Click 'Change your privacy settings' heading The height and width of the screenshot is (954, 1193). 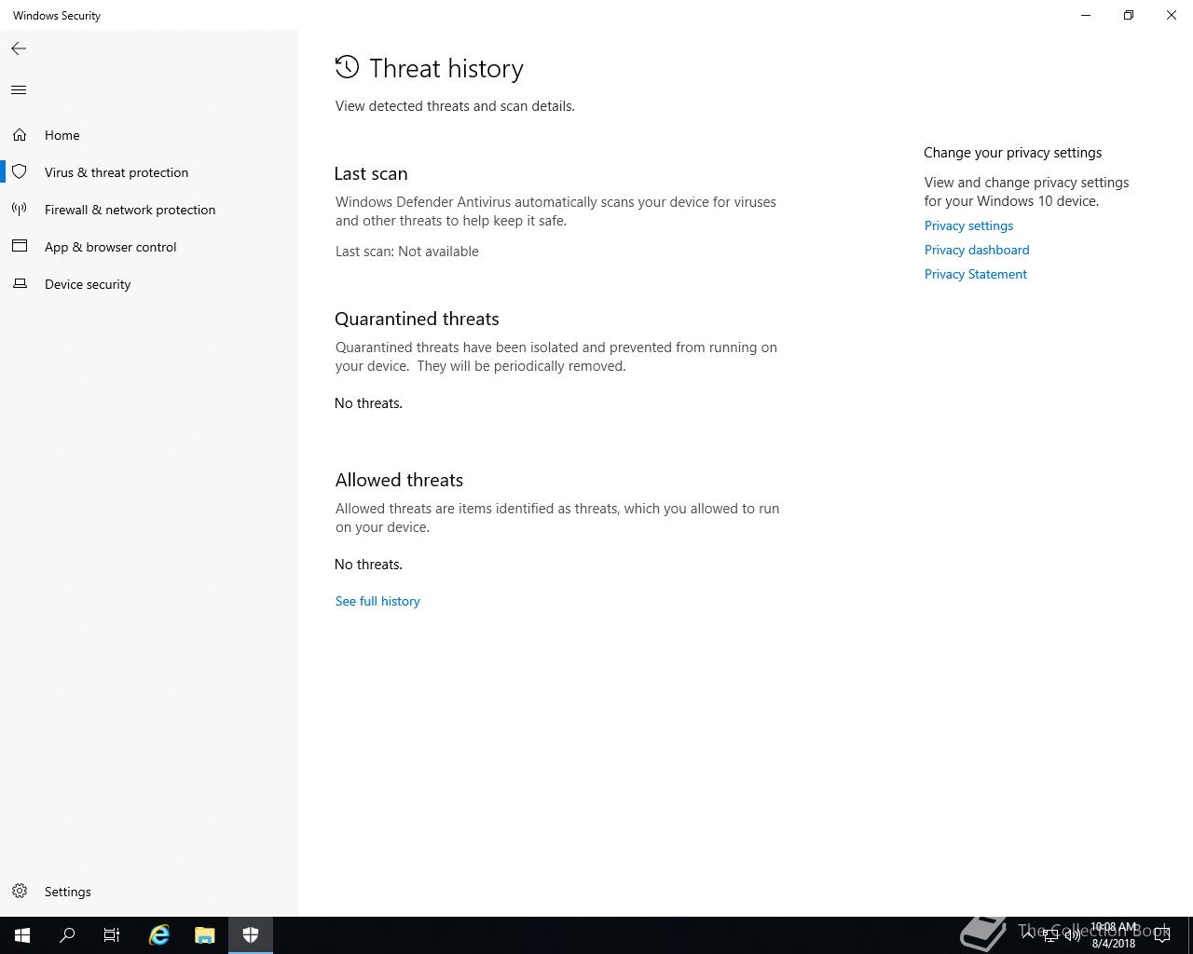(1013, 153)
